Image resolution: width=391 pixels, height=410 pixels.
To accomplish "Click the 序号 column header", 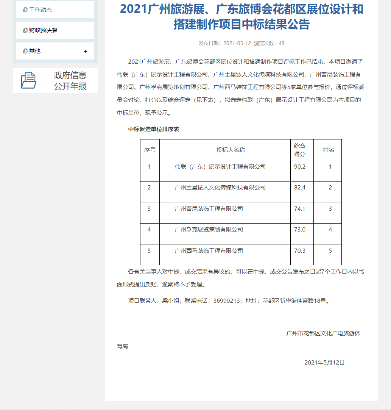I will [x=150, y=150].
